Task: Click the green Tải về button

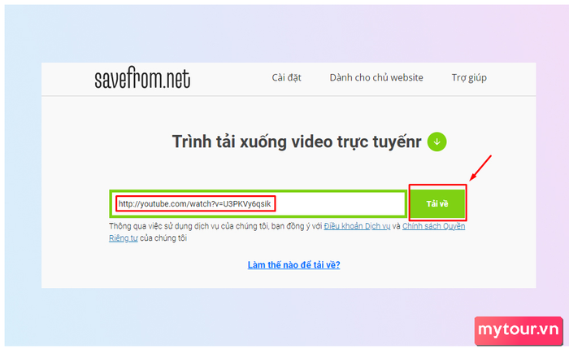Action: [437, 203]
